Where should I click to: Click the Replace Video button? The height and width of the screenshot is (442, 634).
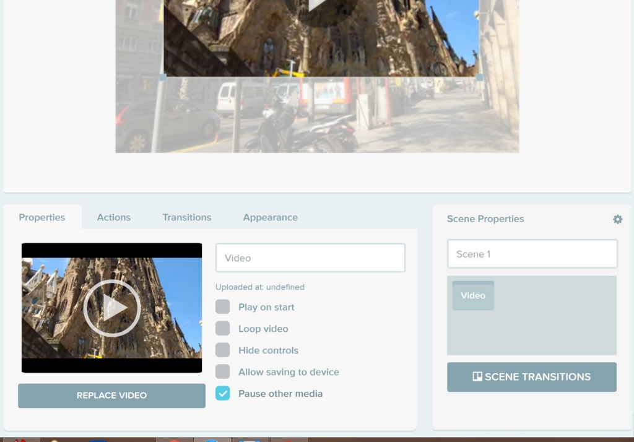tap(111, 396)
